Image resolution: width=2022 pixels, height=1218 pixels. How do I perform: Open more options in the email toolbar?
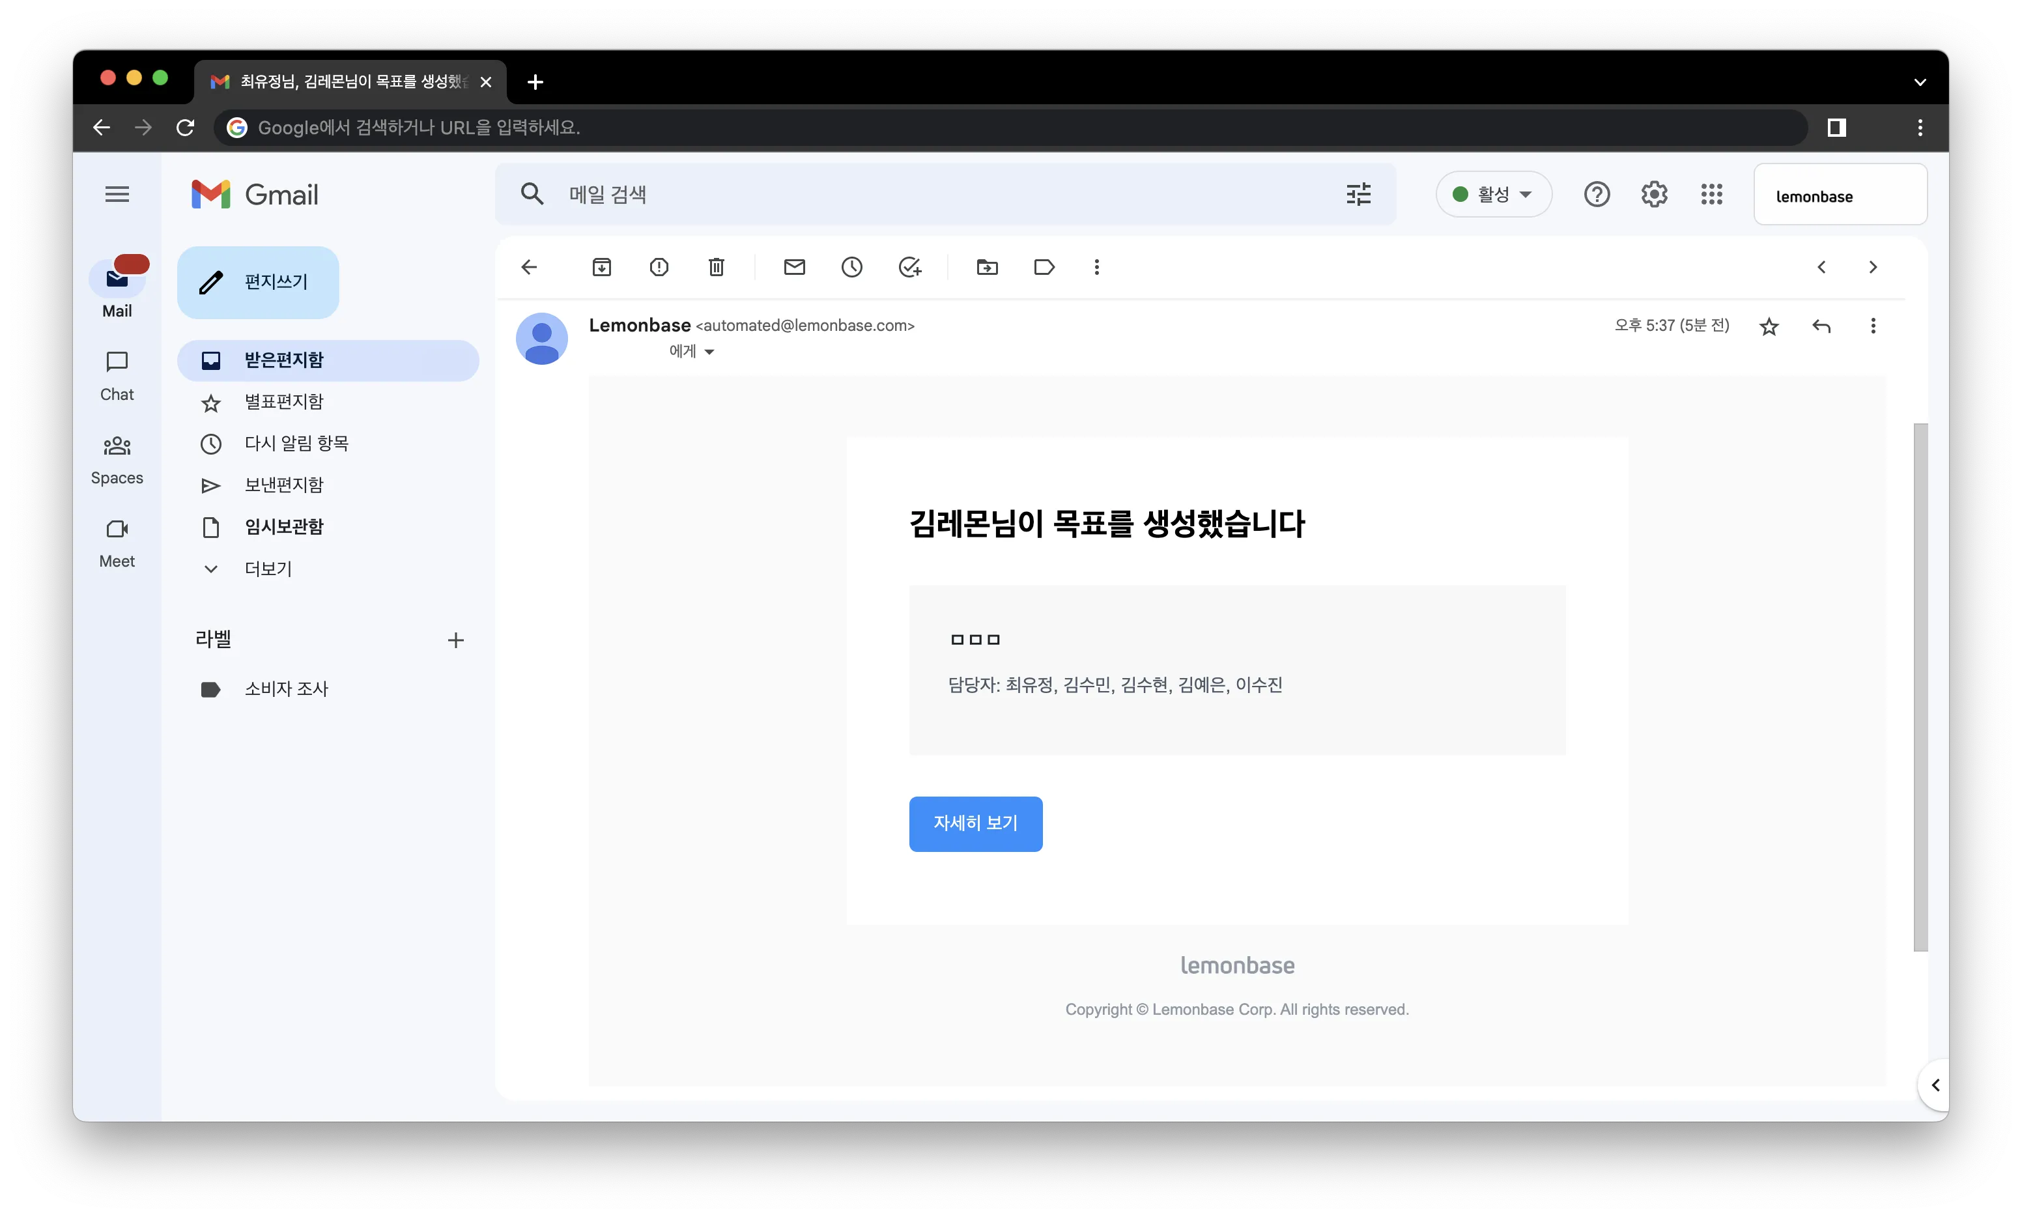(1096, 267)
